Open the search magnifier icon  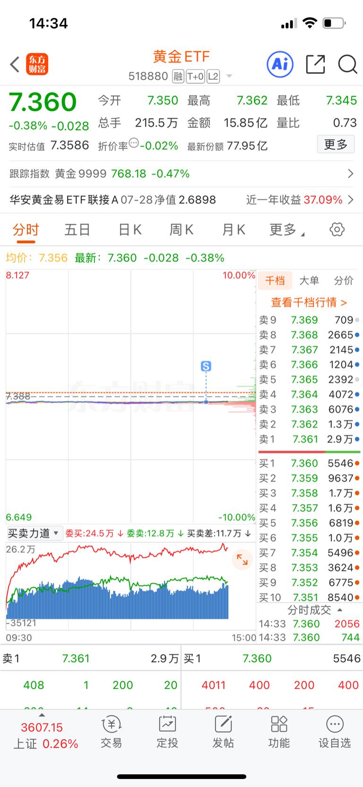pos(347,64)
